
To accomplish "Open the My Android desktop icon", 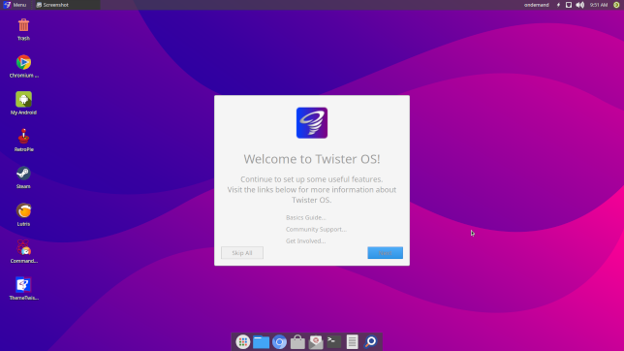I will 23,100.
